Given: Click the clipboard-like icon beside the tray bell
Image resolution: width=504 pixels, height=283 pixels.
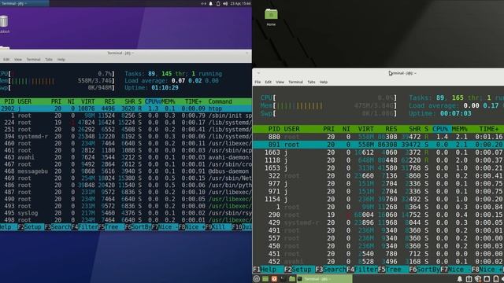Looking at the screenshot, I should point(469,279).
